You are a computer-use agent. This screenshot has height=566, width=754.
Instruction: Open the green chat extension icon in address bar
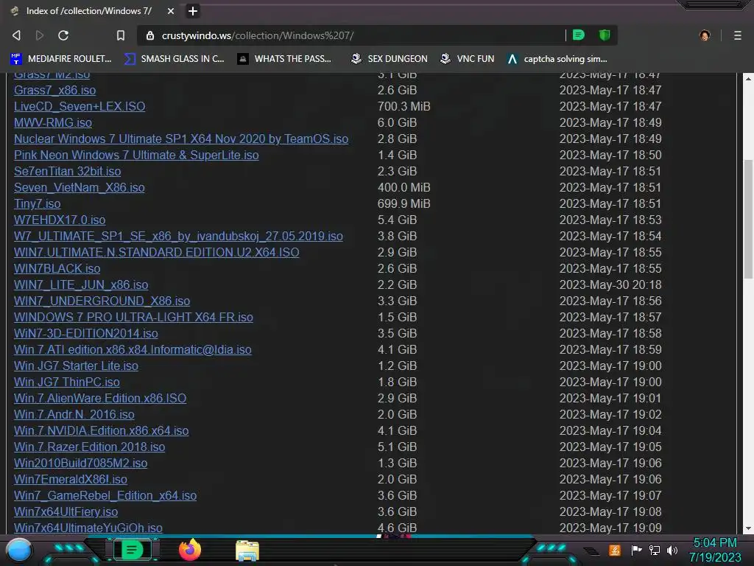[x=579, y=35]
